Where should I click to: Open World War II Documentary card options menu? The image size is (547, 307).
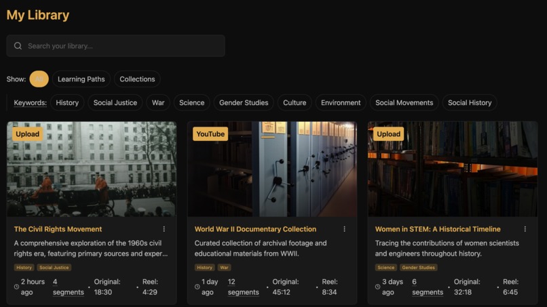[x=344, y=229]
